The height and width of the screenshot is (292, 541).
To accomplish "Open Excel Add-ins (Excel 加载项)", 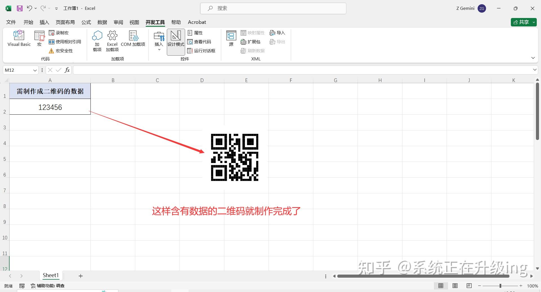I will (x=112, y=41).
